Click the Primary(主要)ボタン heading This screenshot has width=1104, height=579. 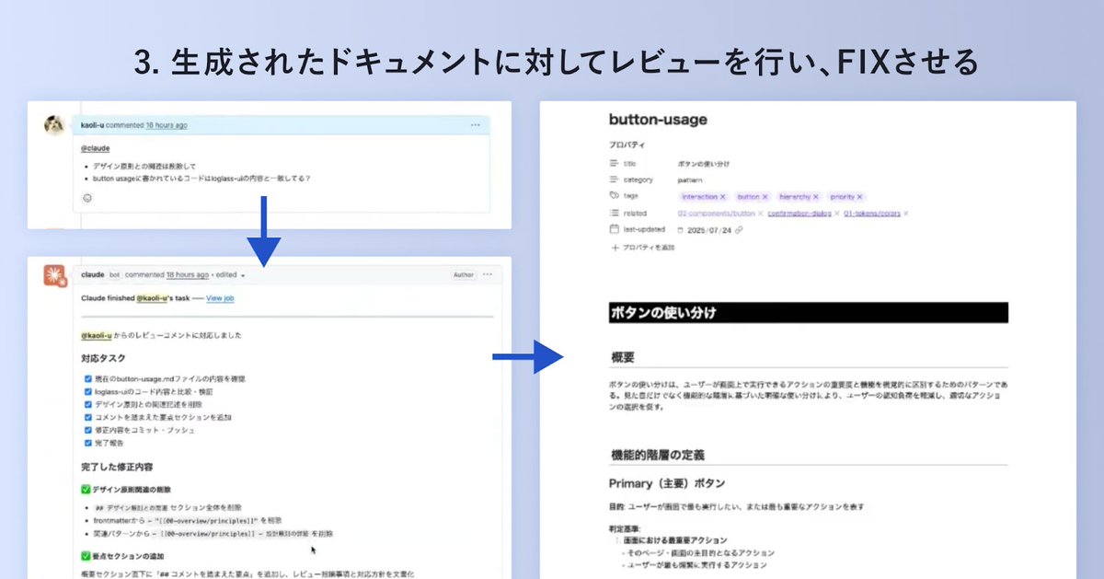point(667,483)
